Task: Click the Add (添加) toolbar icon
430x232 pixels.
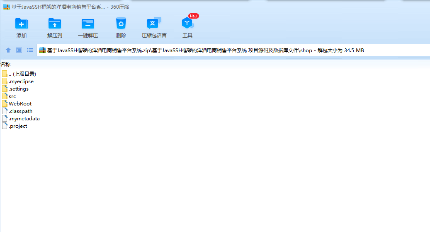Action: click(22, 24)
